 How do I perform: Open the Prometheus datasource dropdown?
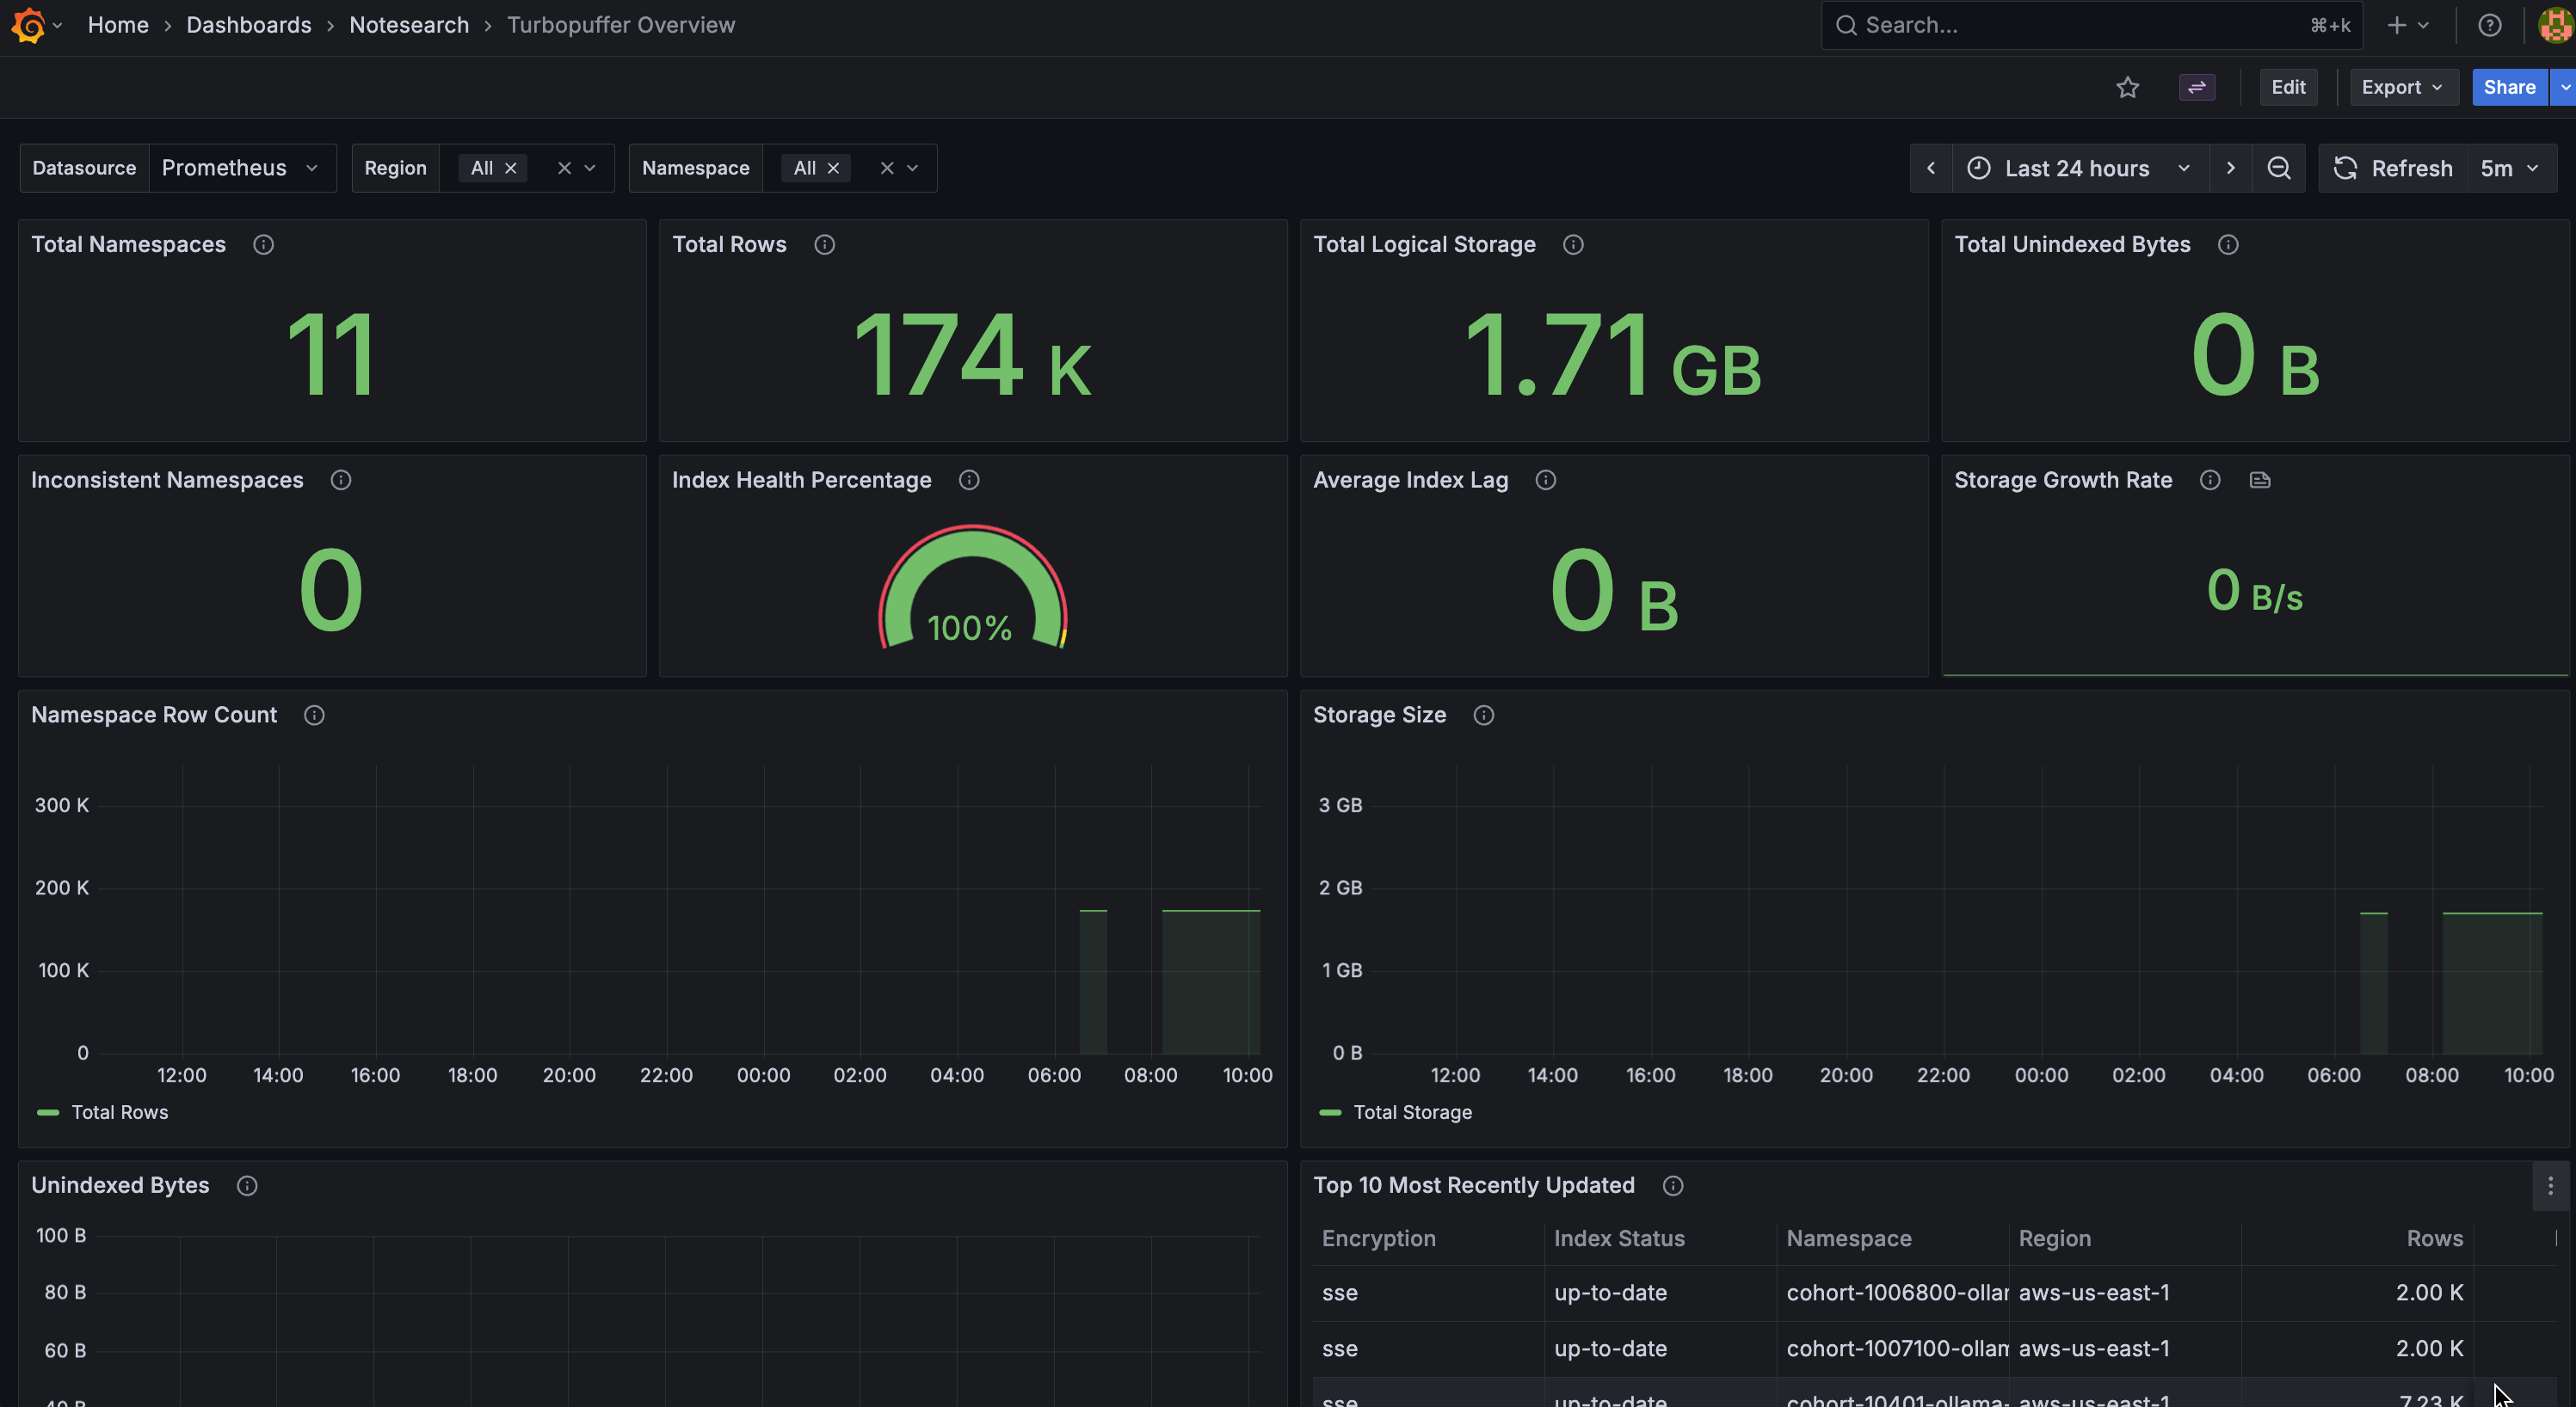(x=242, y=168)
